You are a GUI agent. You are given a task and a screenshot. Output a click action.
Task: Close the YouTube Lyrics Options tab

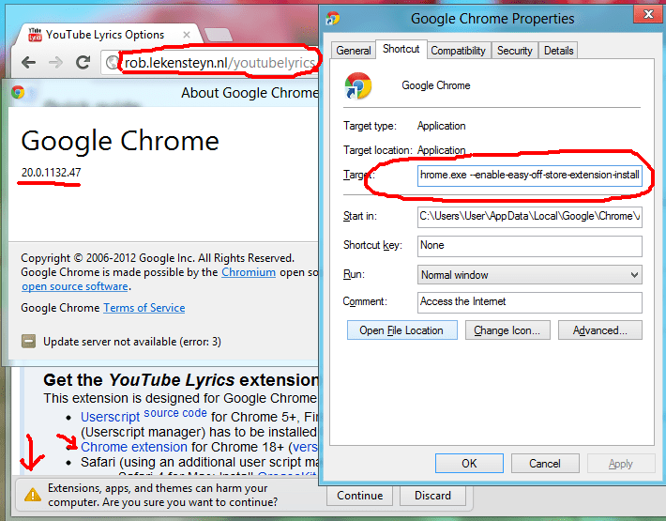187,35
